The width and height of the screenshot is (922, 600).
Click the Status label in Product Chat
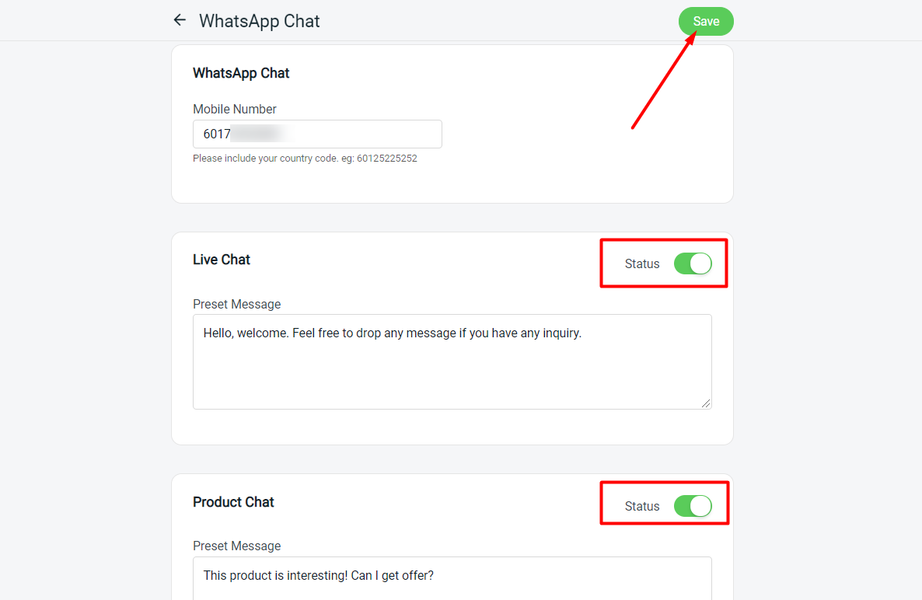pos(642,507)
